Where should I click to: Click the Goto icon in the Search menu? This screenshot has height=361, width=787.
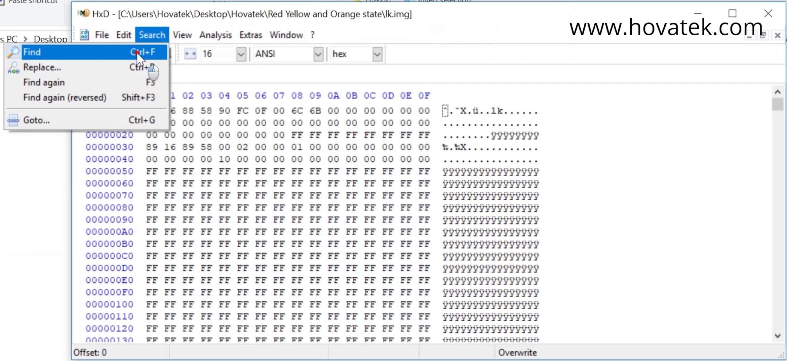tap(13, 120)
